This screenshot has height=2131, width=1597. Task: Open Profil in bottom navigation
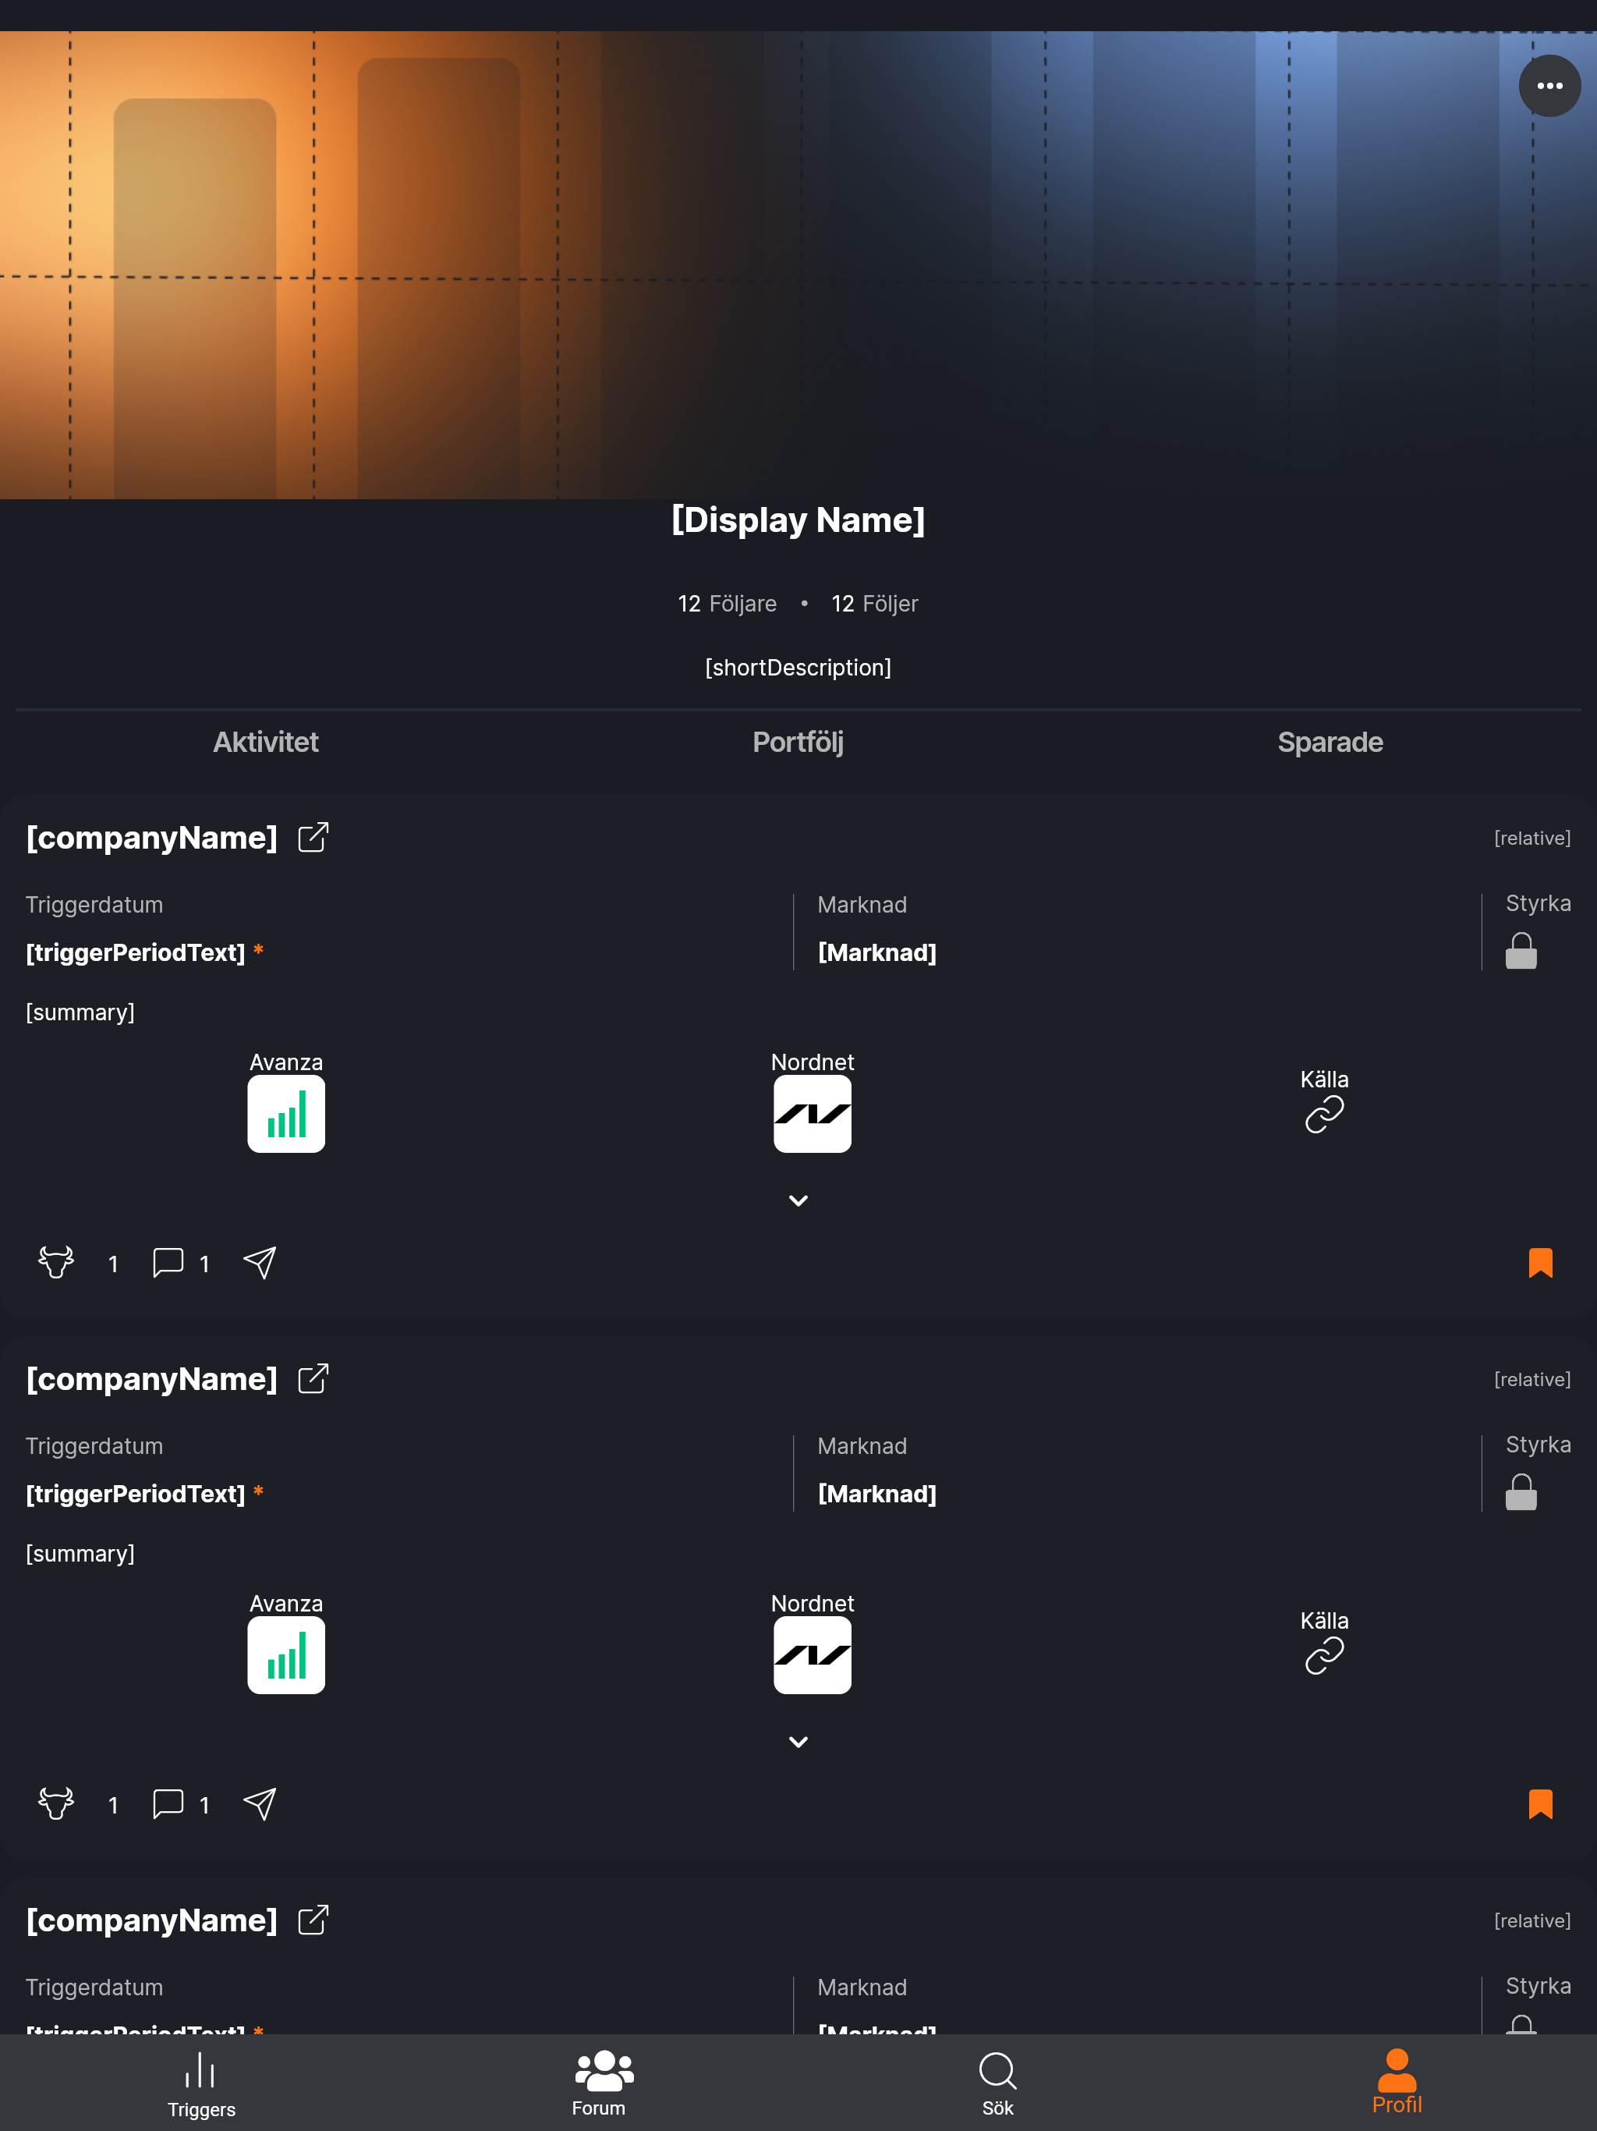coord(1397,2083)
